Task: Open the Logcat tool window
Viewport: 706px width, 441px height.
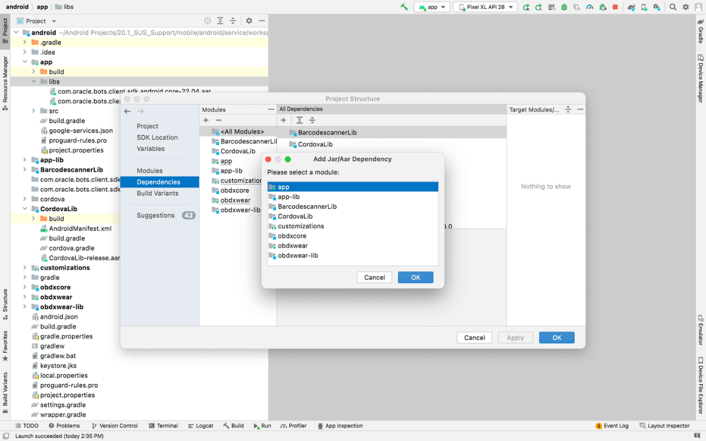Action: (x=200, y=426)
